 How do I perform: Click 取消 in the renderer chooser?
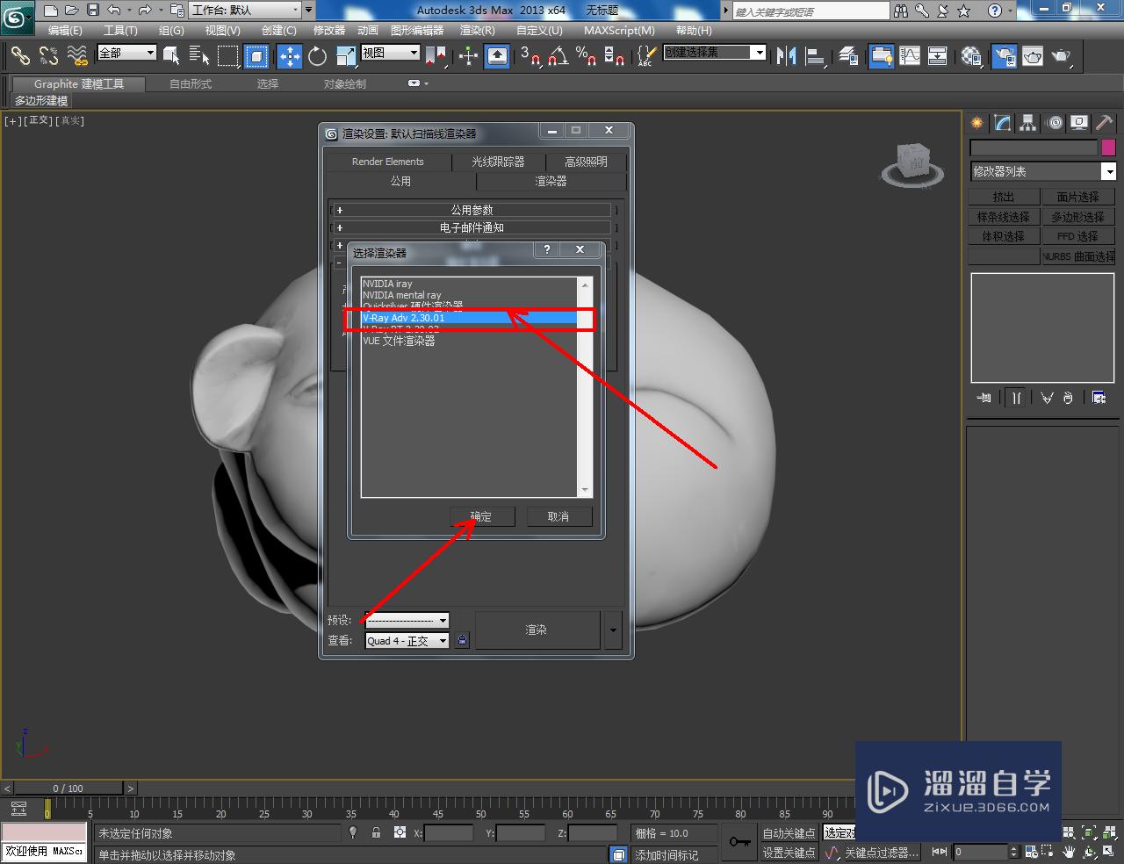(558, 516)
